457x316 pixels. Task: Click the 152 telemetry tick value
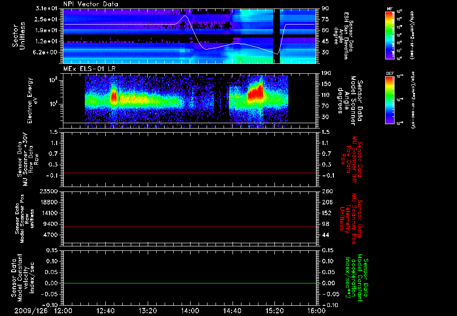coord(327,213)
